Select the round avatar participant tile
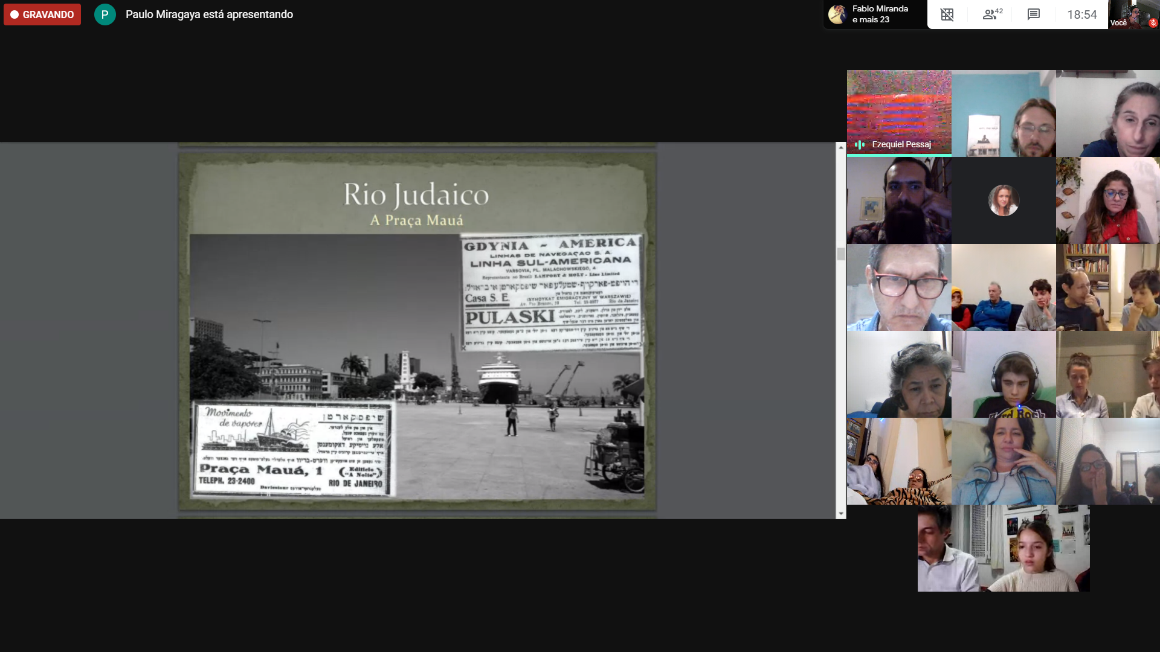The height and width of the screenshot is (652, 1160). tap(1004, 200)
